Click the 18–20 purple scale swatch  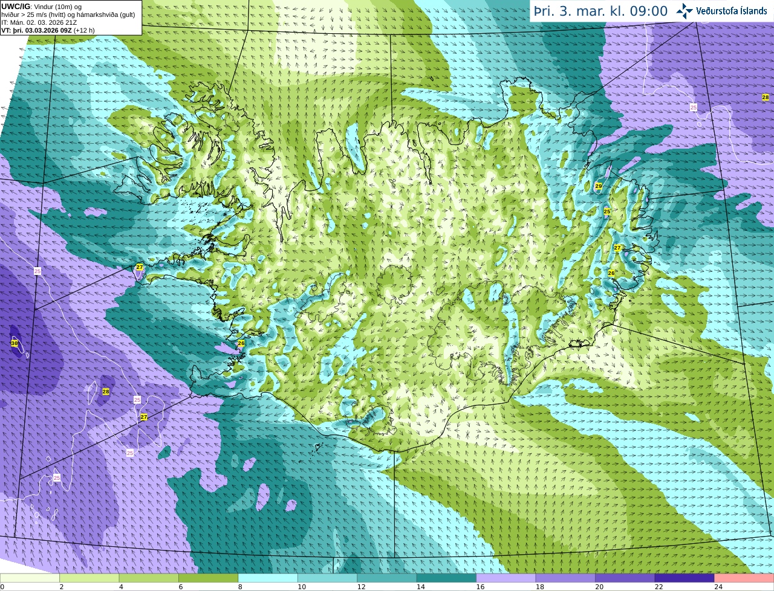(566, 578)
